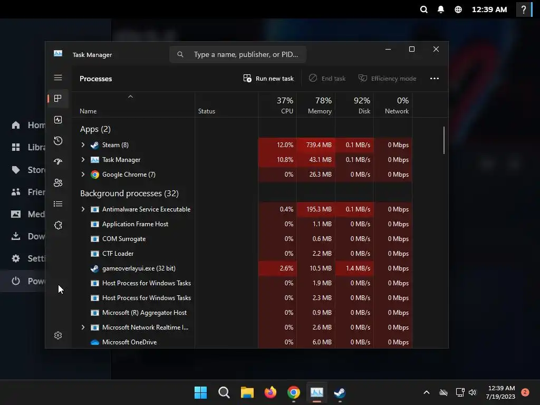540x405 pixels.
Task: Click Run new task button
Action: (x=268, y=79)
